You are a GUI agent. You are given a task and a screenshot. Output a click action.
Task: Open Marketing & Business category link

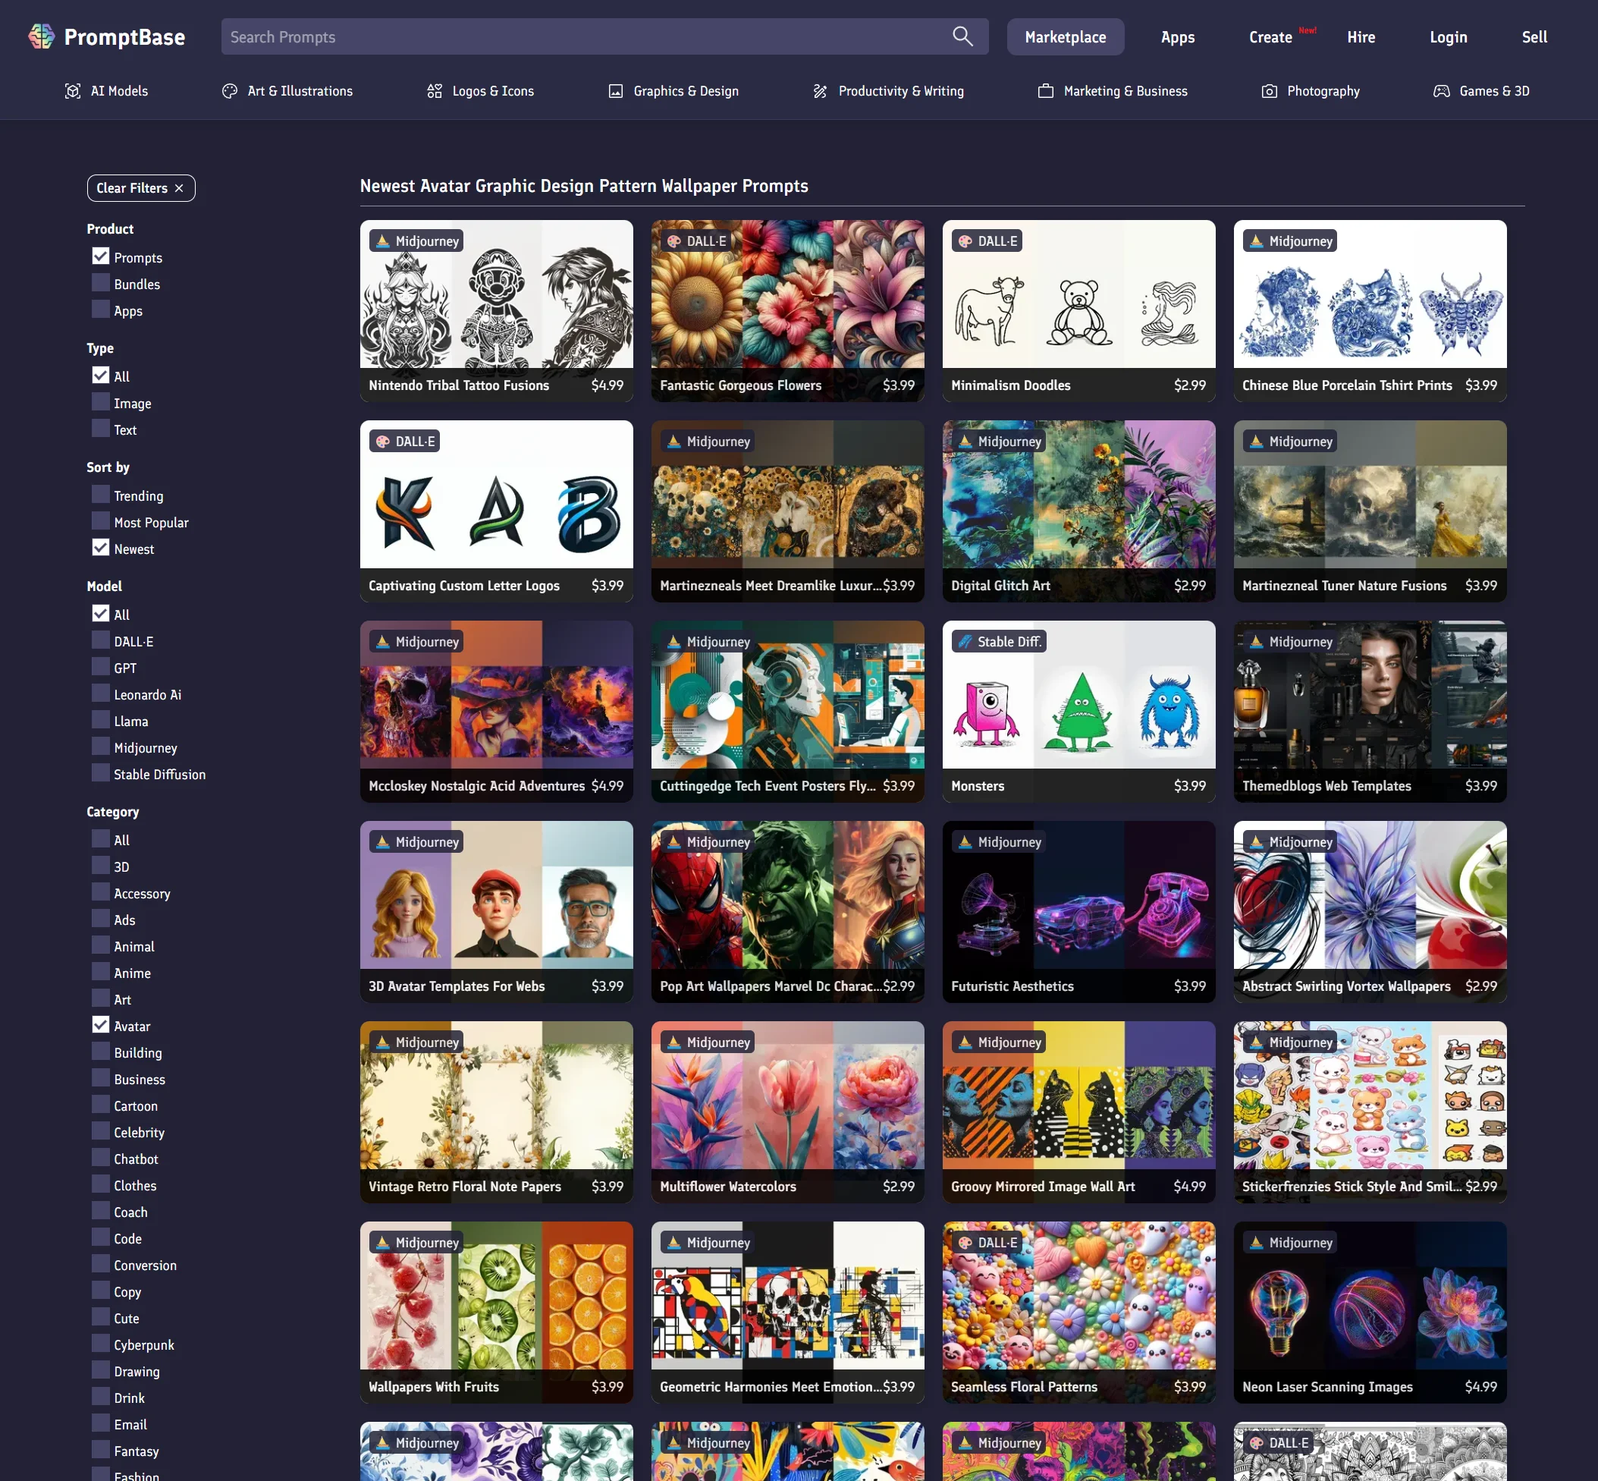1113,91
